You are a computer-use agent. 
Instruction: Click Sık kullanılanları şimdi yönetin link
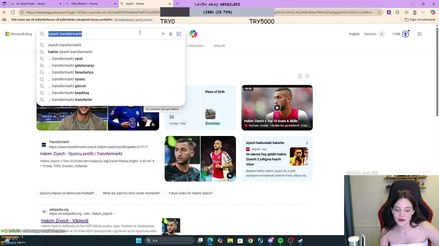point(133,19)
